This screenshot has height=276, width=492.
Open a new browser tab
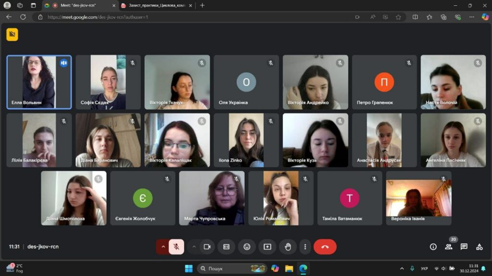(x=202, y=5)
